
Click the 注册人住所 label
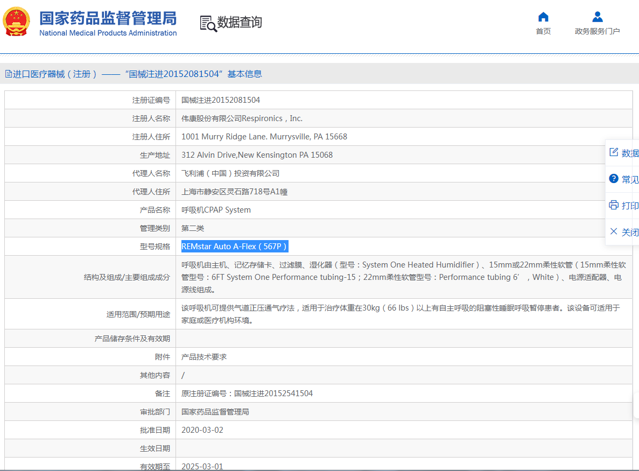coord(151,137)
